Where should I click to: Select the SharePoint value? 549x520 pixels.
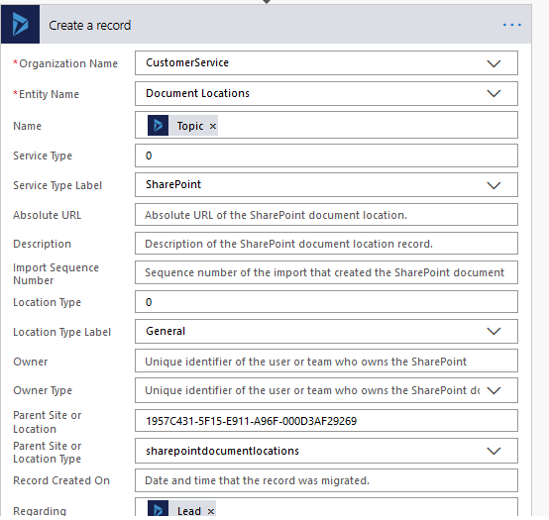click(173, 184)
